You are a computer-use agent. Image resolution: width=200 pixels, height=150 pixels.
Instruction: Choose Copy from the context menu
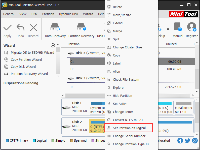131,55
